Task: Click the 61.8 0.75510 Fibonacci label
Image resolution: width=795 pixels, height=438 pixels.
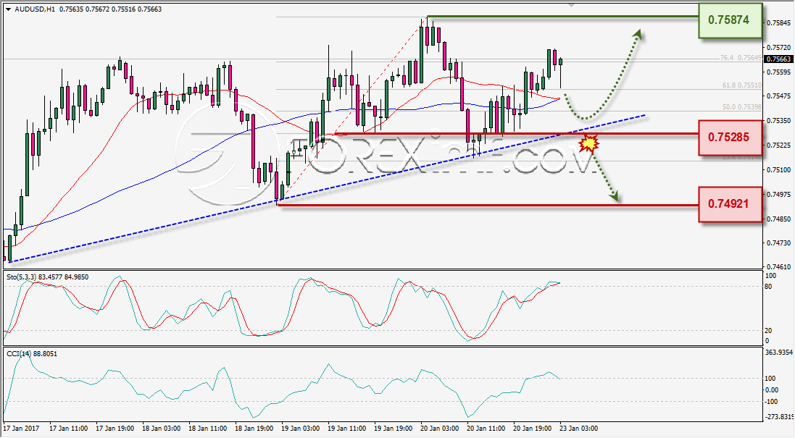Action: click(x=742, y=85)
